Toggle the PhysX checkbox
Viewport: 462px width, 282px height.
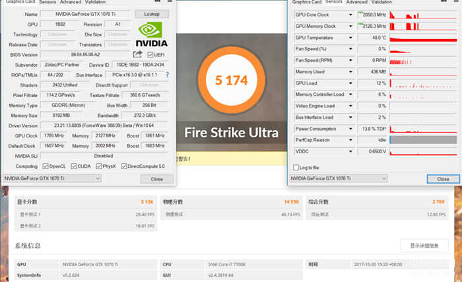coord(99,166)
